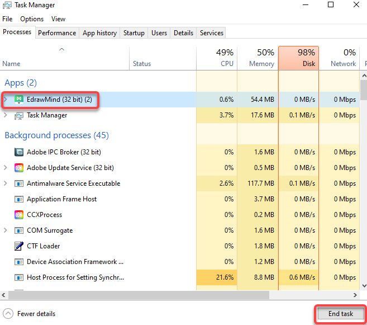Click the Antimalware Service Executable icon
Screen dimensions: 367x325
tap(19, 183)
